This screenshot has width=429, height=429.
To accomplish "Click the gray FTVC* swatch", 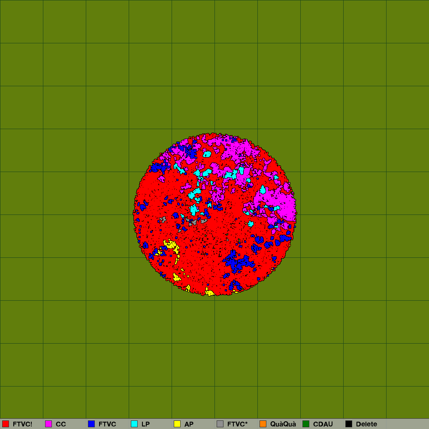I will click(x=220, y=424).
